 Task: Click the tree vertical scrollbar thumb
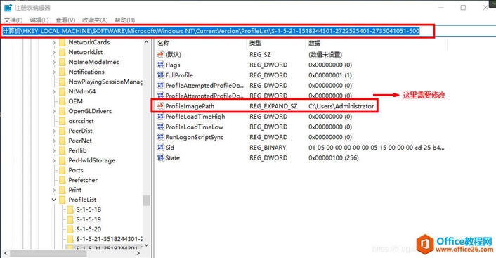[x=146, y=200]
